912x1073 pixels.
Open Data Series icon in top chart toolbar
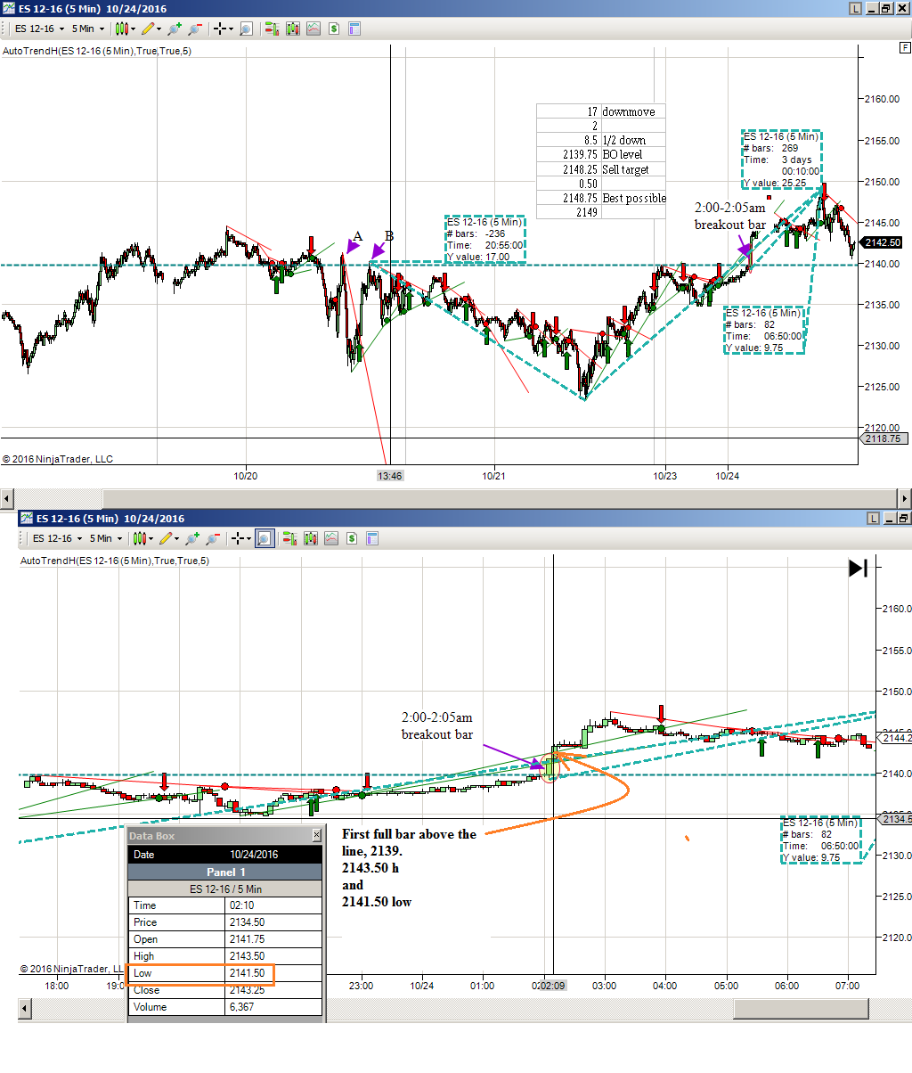click(291, 29)
